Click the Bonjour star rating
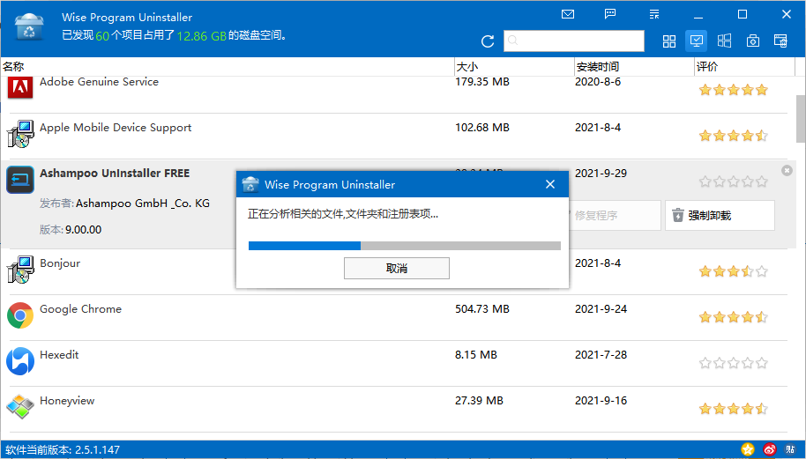The height and width of the screenshot is (459, 806). (x=734, y=271)
